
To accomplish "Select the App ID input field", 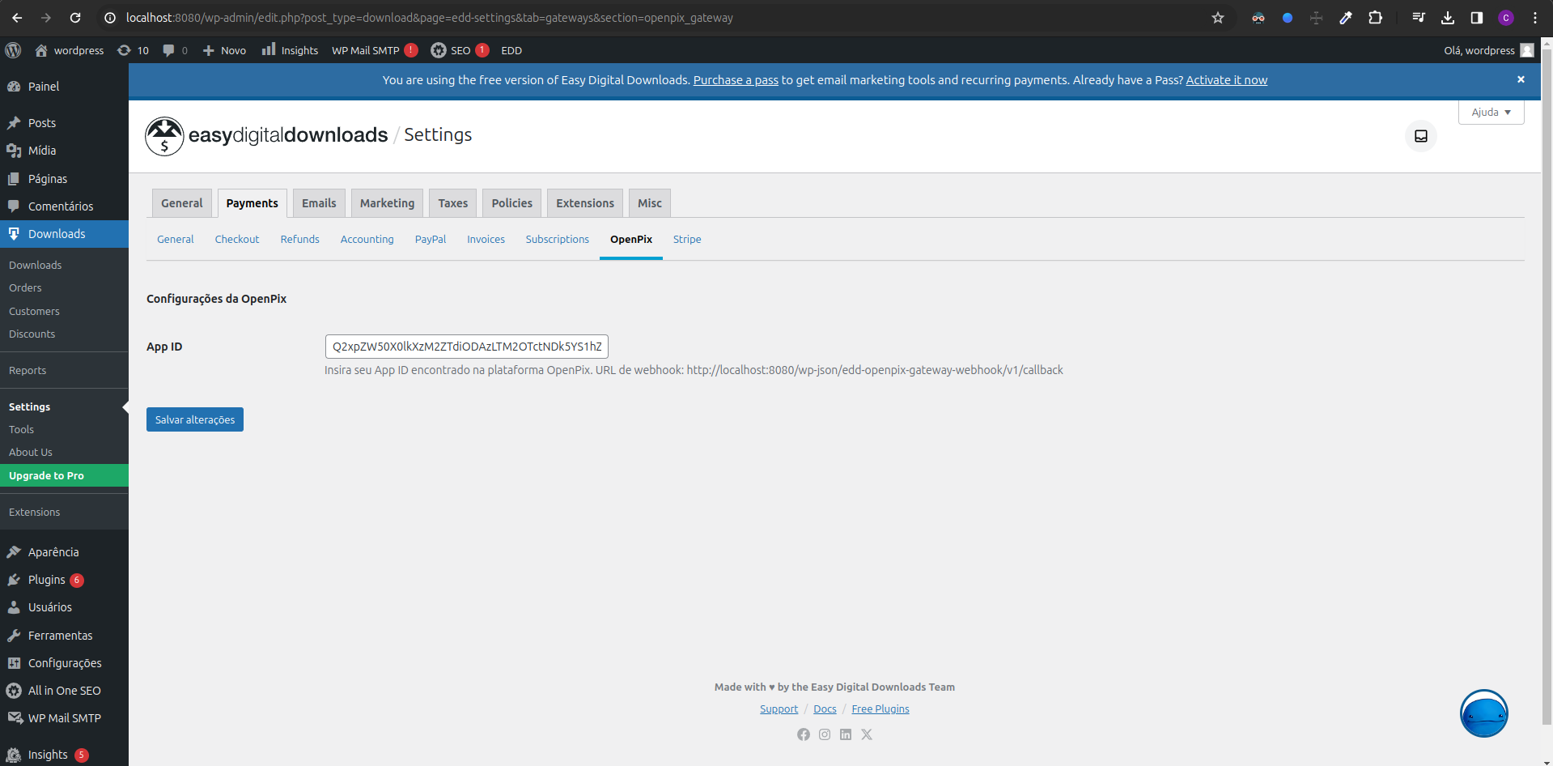I will pos(466,346).
